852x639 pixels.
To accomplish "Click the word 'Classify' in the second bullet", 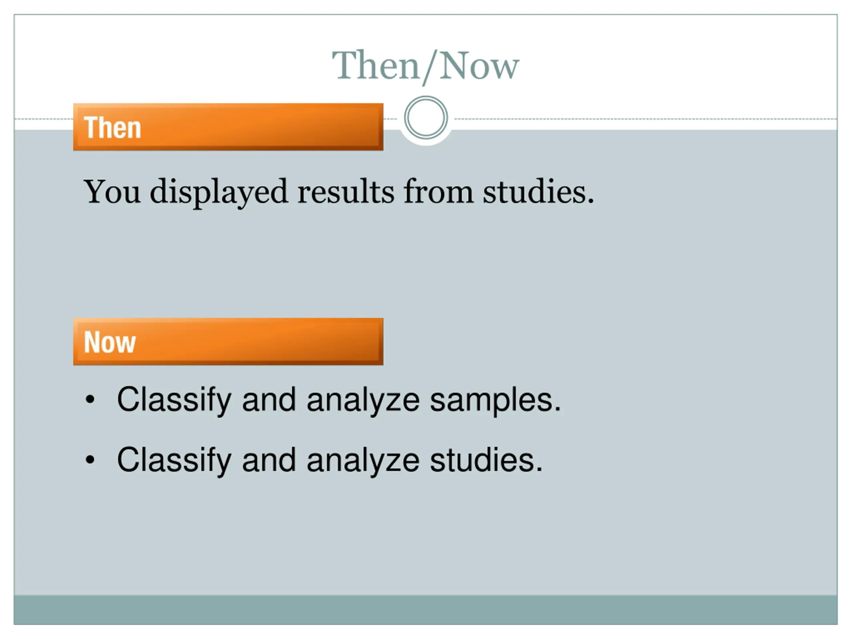I will point(174,461).
